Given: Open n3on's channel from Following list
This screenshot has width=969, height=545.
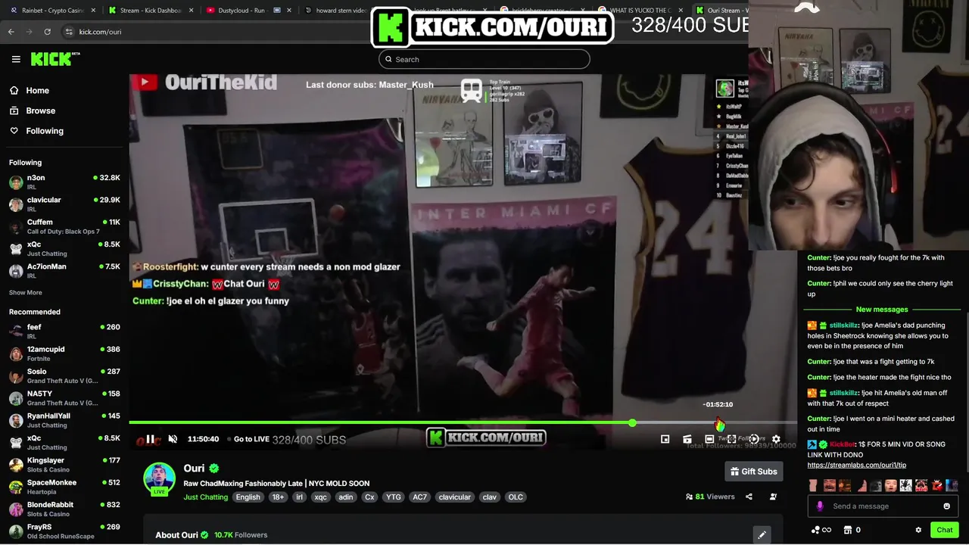Looking at the screenshot, I should 64,182.
